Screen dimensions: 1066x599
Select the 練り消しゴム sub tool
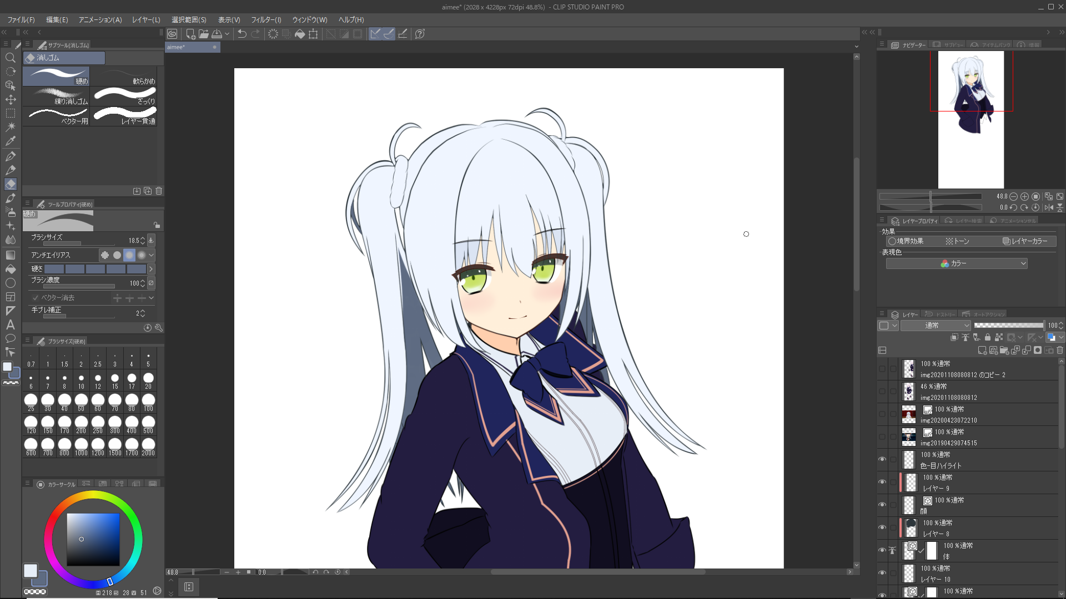pyautogui.click(x=56, y=97)
